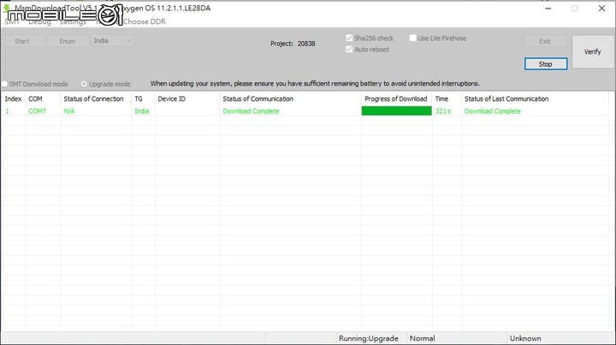
Task: Click the India cell in the TG column
Action: (x=141, y=111)
